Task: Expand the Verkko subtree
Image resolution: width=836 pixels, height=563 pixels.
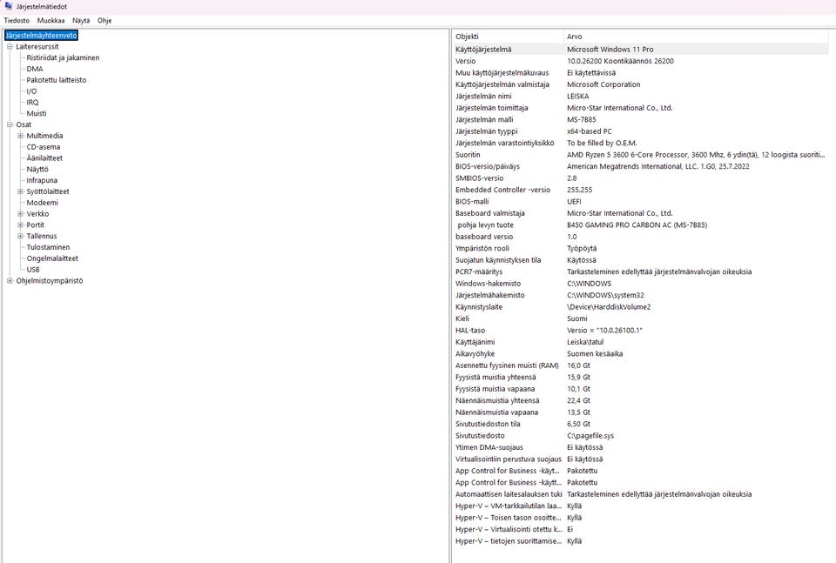Action: 20,214
